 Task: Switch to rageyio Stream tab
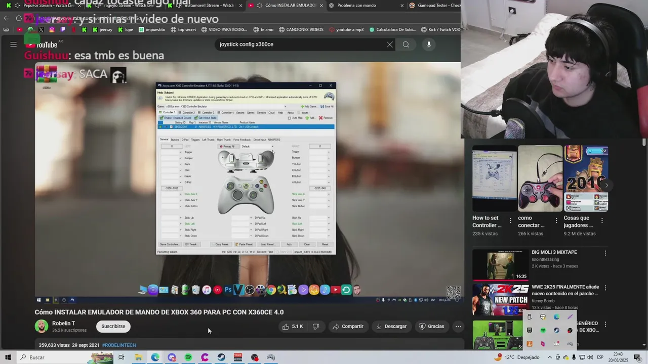coord(124,6)
